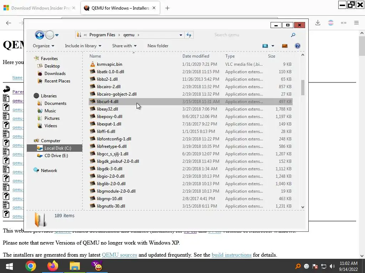Select Libraries in the navigation pane
Screen dimensions: 365x273
[x=48, y=96]
